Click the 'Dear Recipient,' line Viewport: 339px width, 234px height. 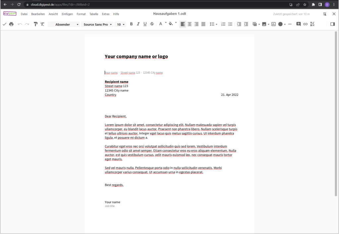(116, 117)
